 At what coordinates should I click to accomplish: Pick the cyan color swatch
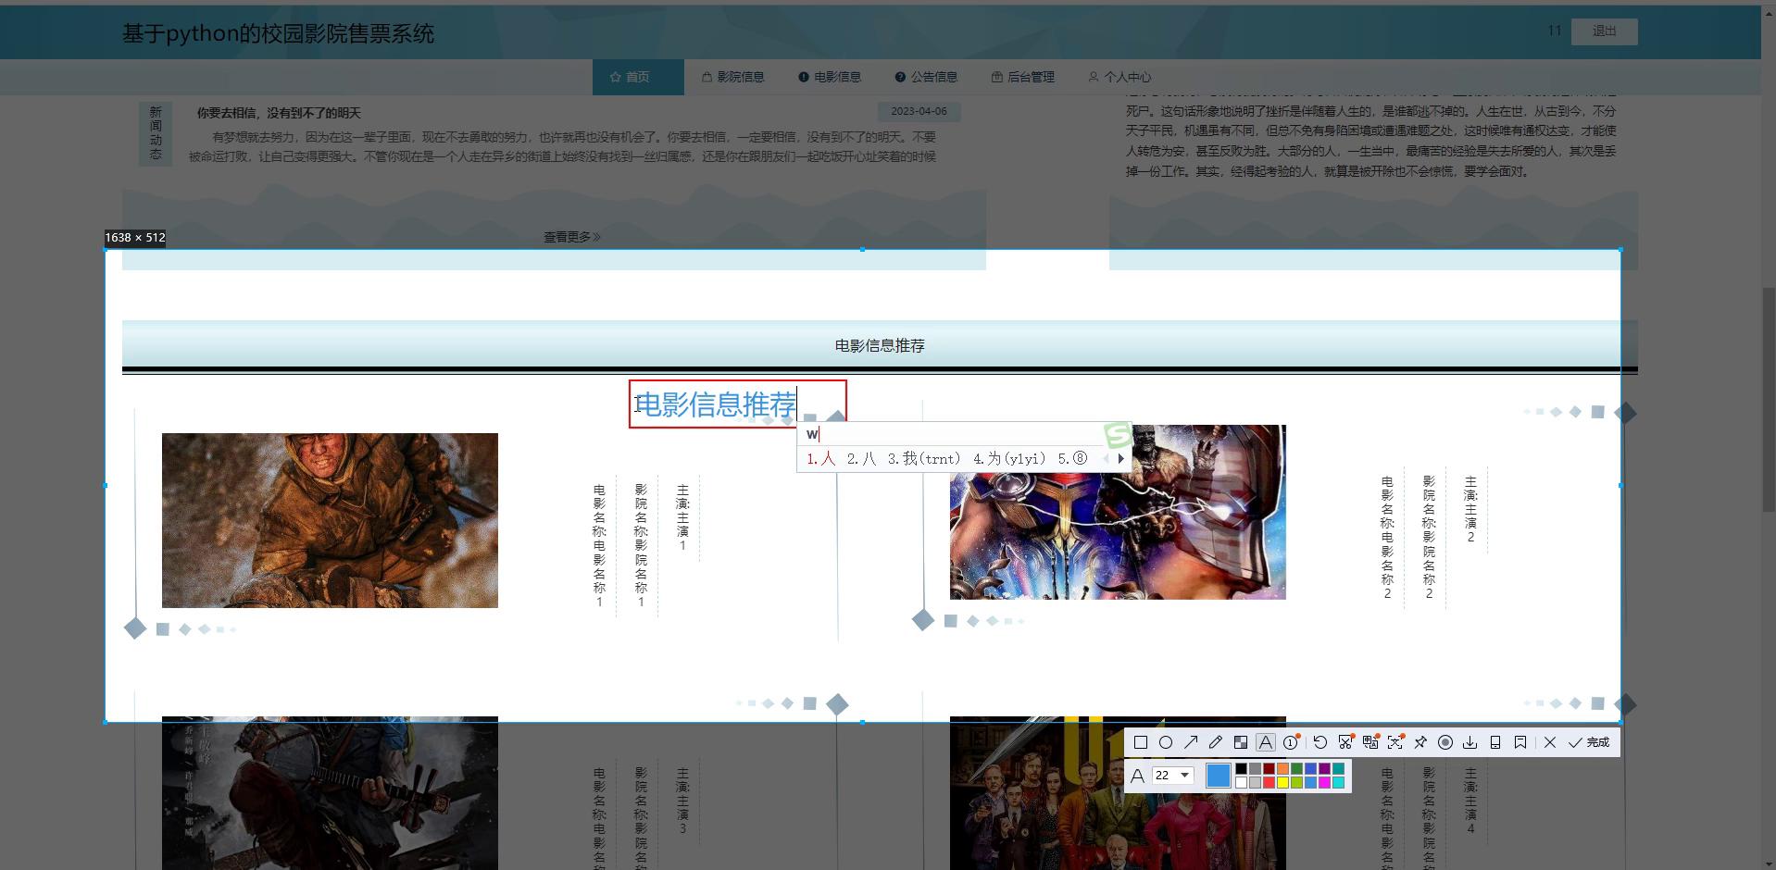(1338, 783)
